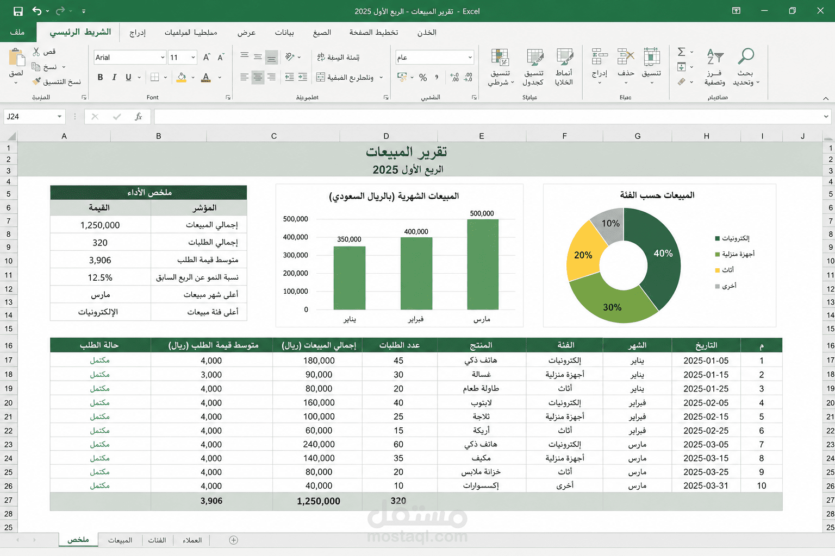
Task: Increase font size with large A icon
Action: tap(207, 57)
